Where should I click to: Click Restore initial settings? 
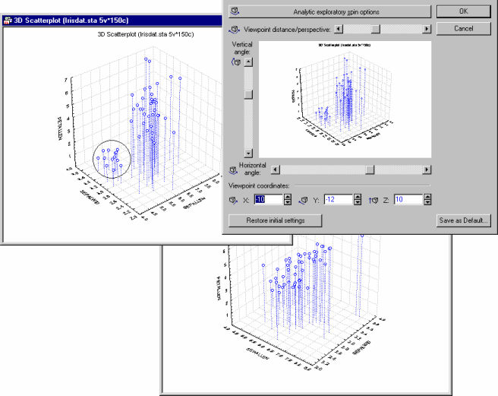[x=275, y=220]
